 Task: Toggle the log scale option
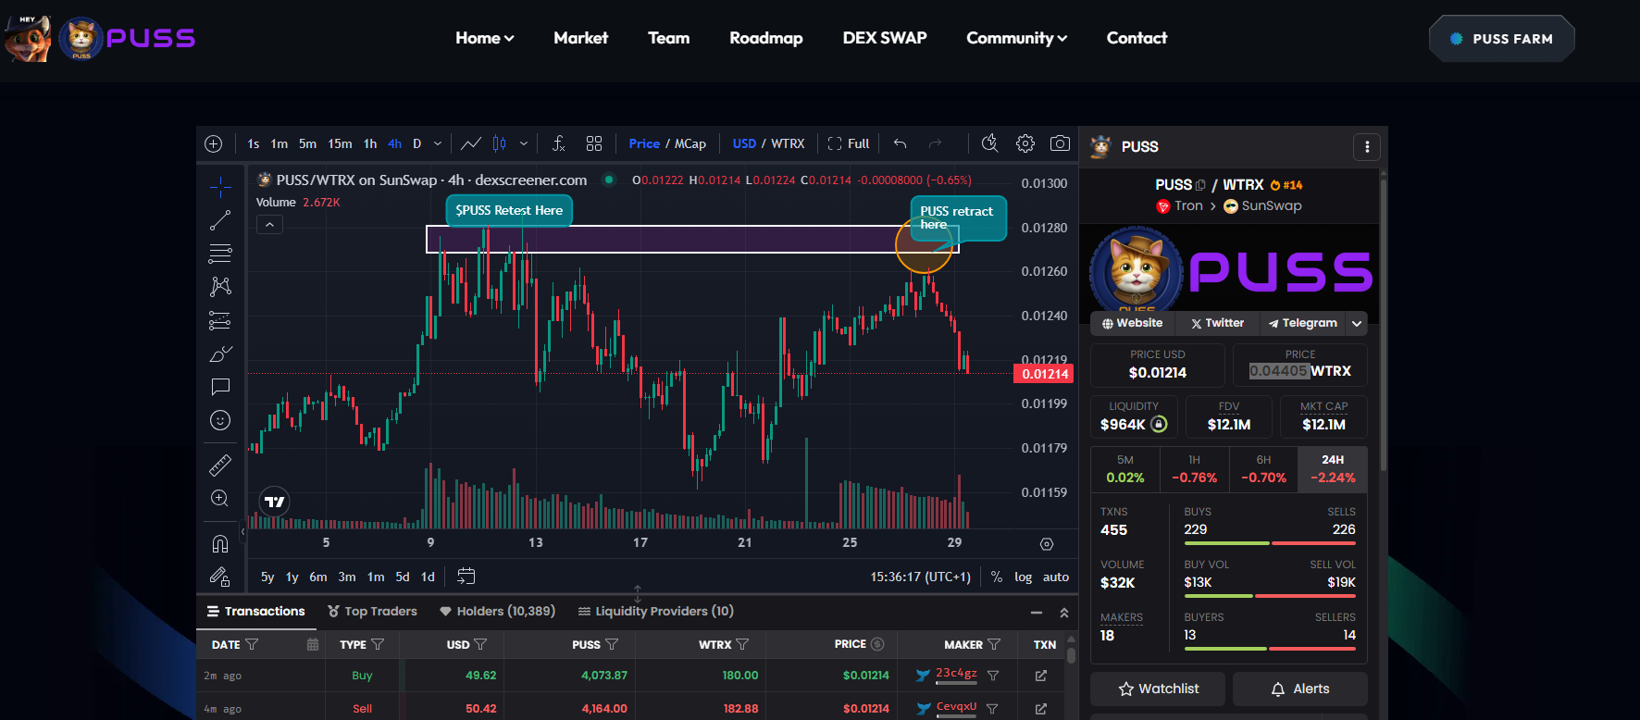pos(1023,577)
